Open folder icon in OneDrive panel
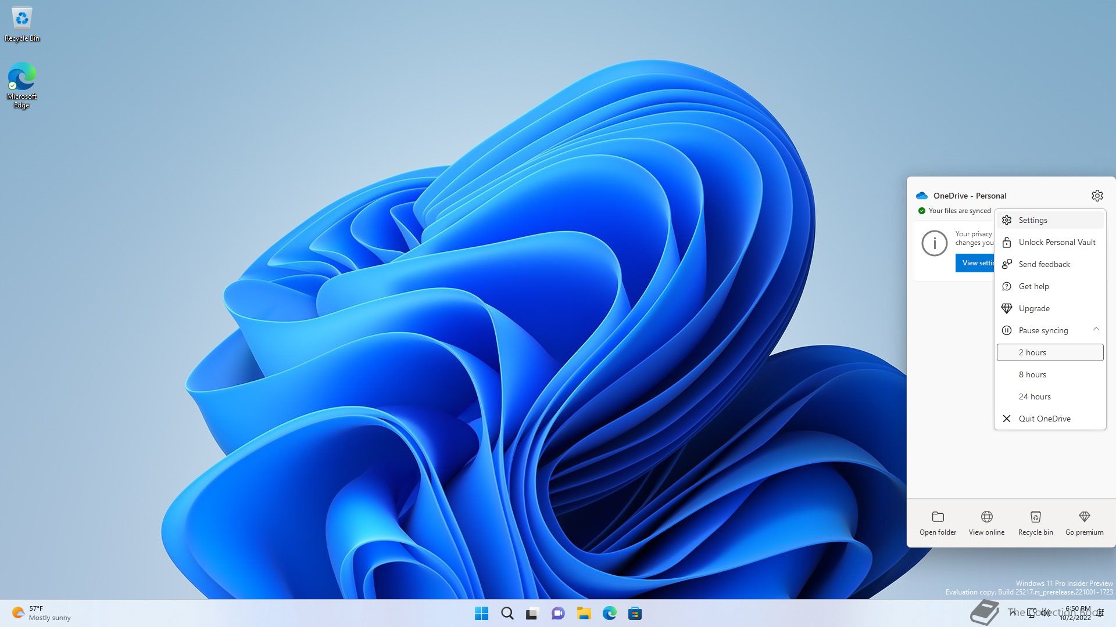Screen dimensions: 1116x627 coord(938,517)
